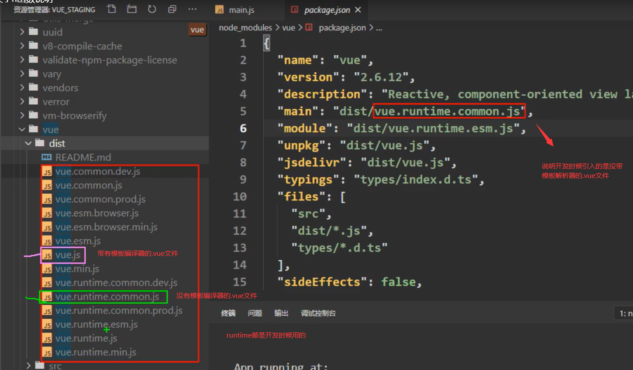The image size is (633, 370).
Task: Expand the verror folder chevron
Action: click(22, 102)
